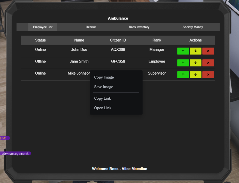This screenshot has width=239, height=183.
Task: Demote John Doe with yellow down arrow
Action: coord(195,51)
